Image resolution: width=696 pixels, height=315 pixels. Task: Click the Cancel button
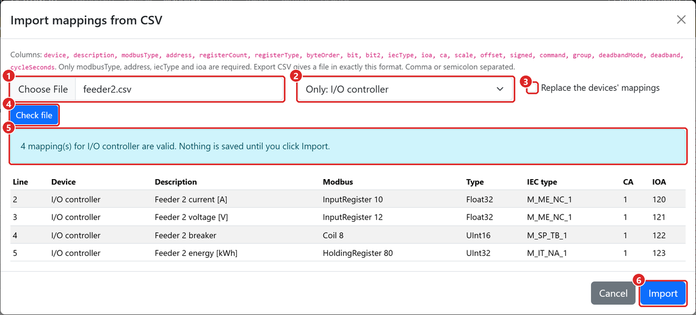click(613, 293)
